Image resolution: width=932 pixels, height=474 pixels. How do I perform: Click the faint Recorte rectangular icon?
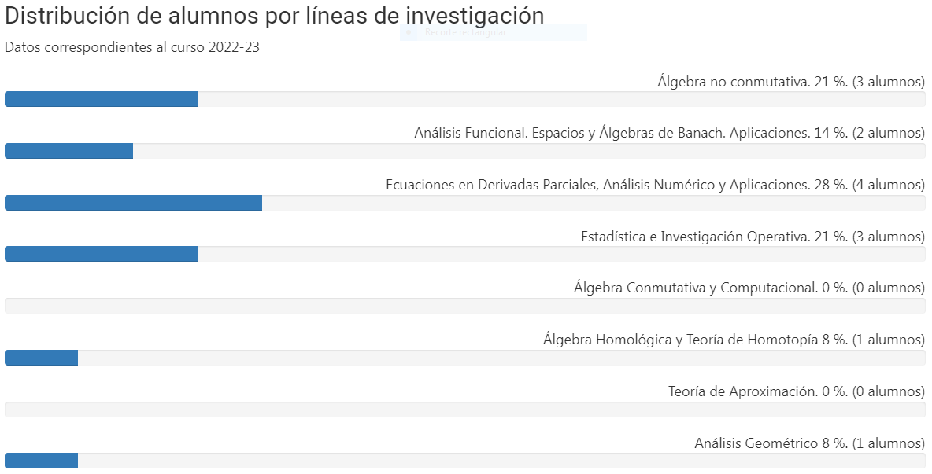point(409,33)
